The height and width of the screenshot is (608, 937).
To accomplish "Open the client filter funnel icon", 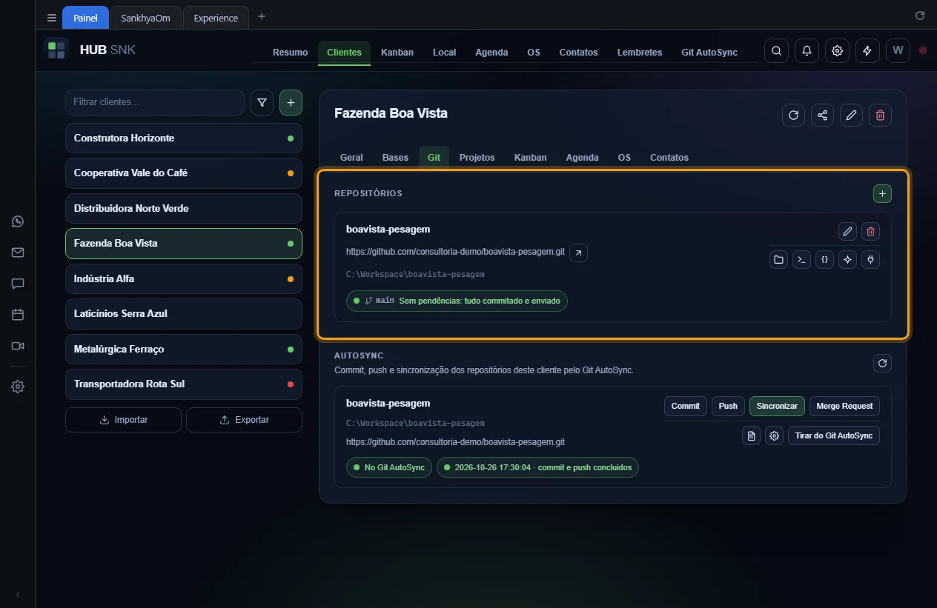I will pos(262,103).
